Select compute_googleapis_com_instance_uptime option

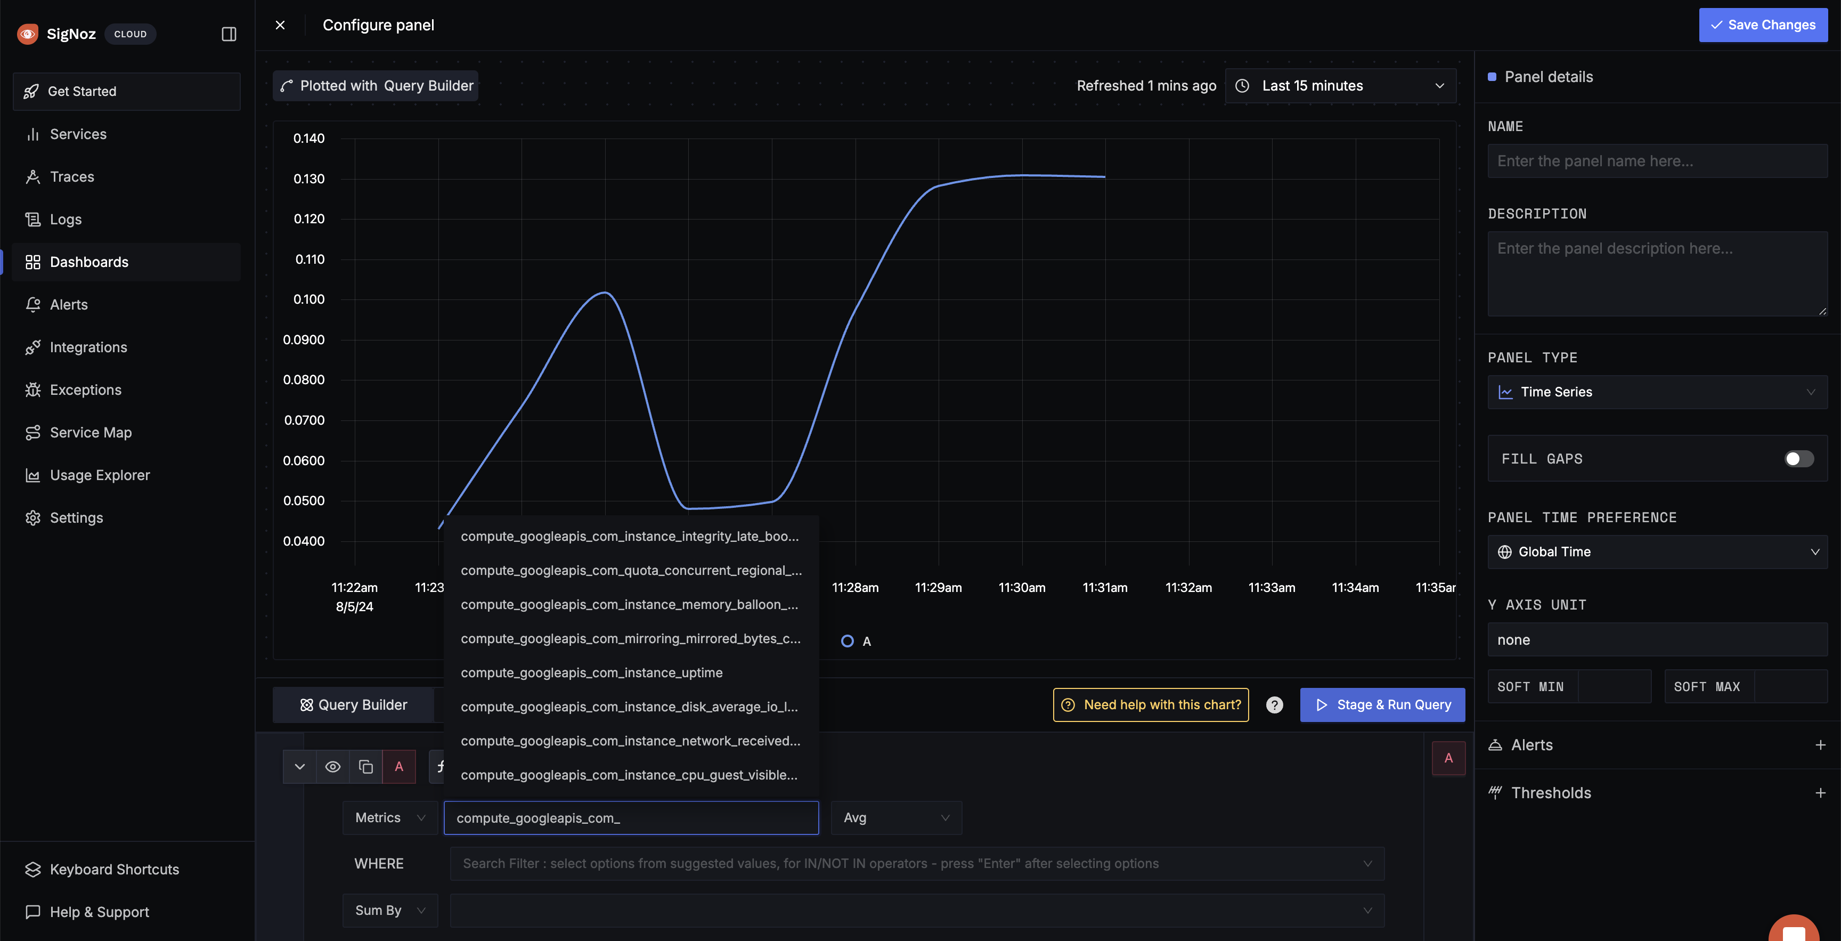[x=631, y=673]
